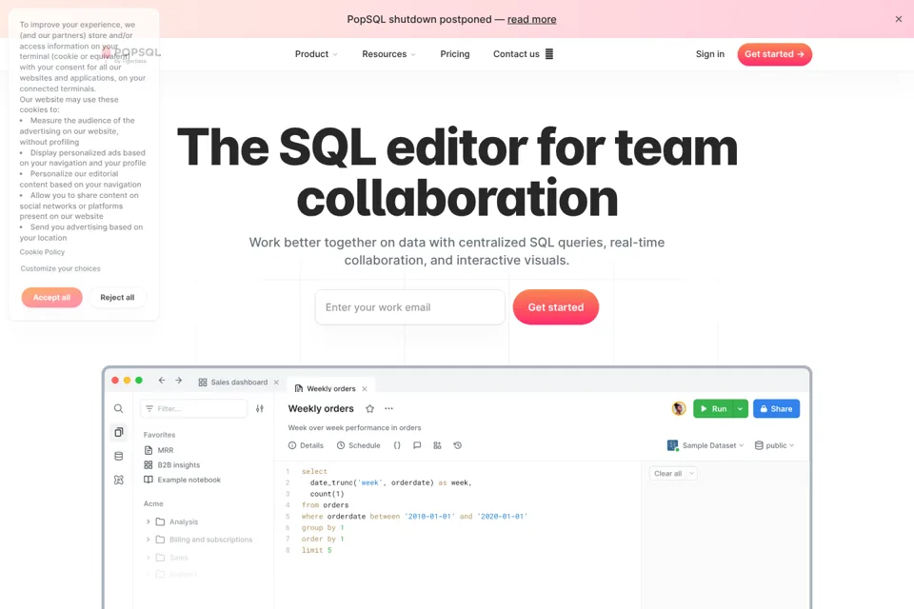Focus the work email input field
Screen dimensions: 914x609
tap(409, 307)
